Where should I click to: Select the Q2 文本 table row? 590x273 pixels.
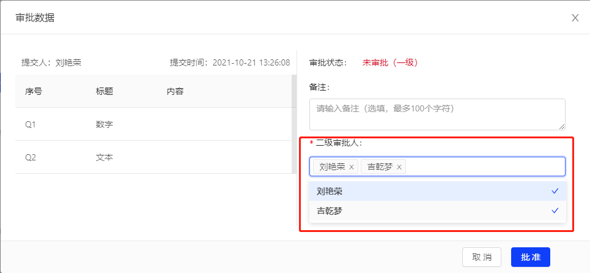pyautogui.click(x=153, y=157)
